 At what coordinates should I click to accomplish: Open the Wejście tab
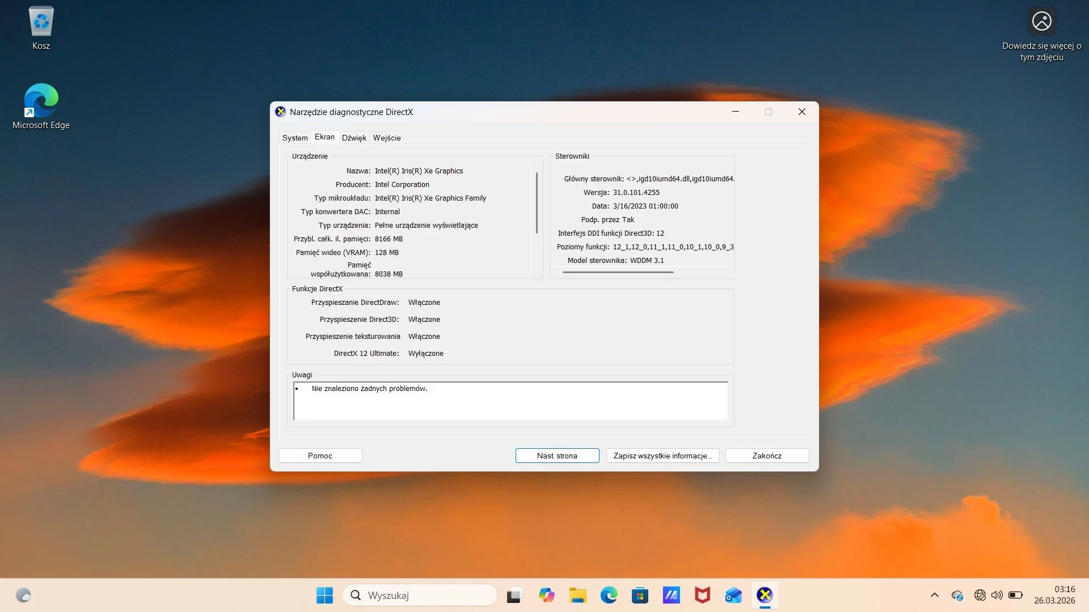coord(387,138)
